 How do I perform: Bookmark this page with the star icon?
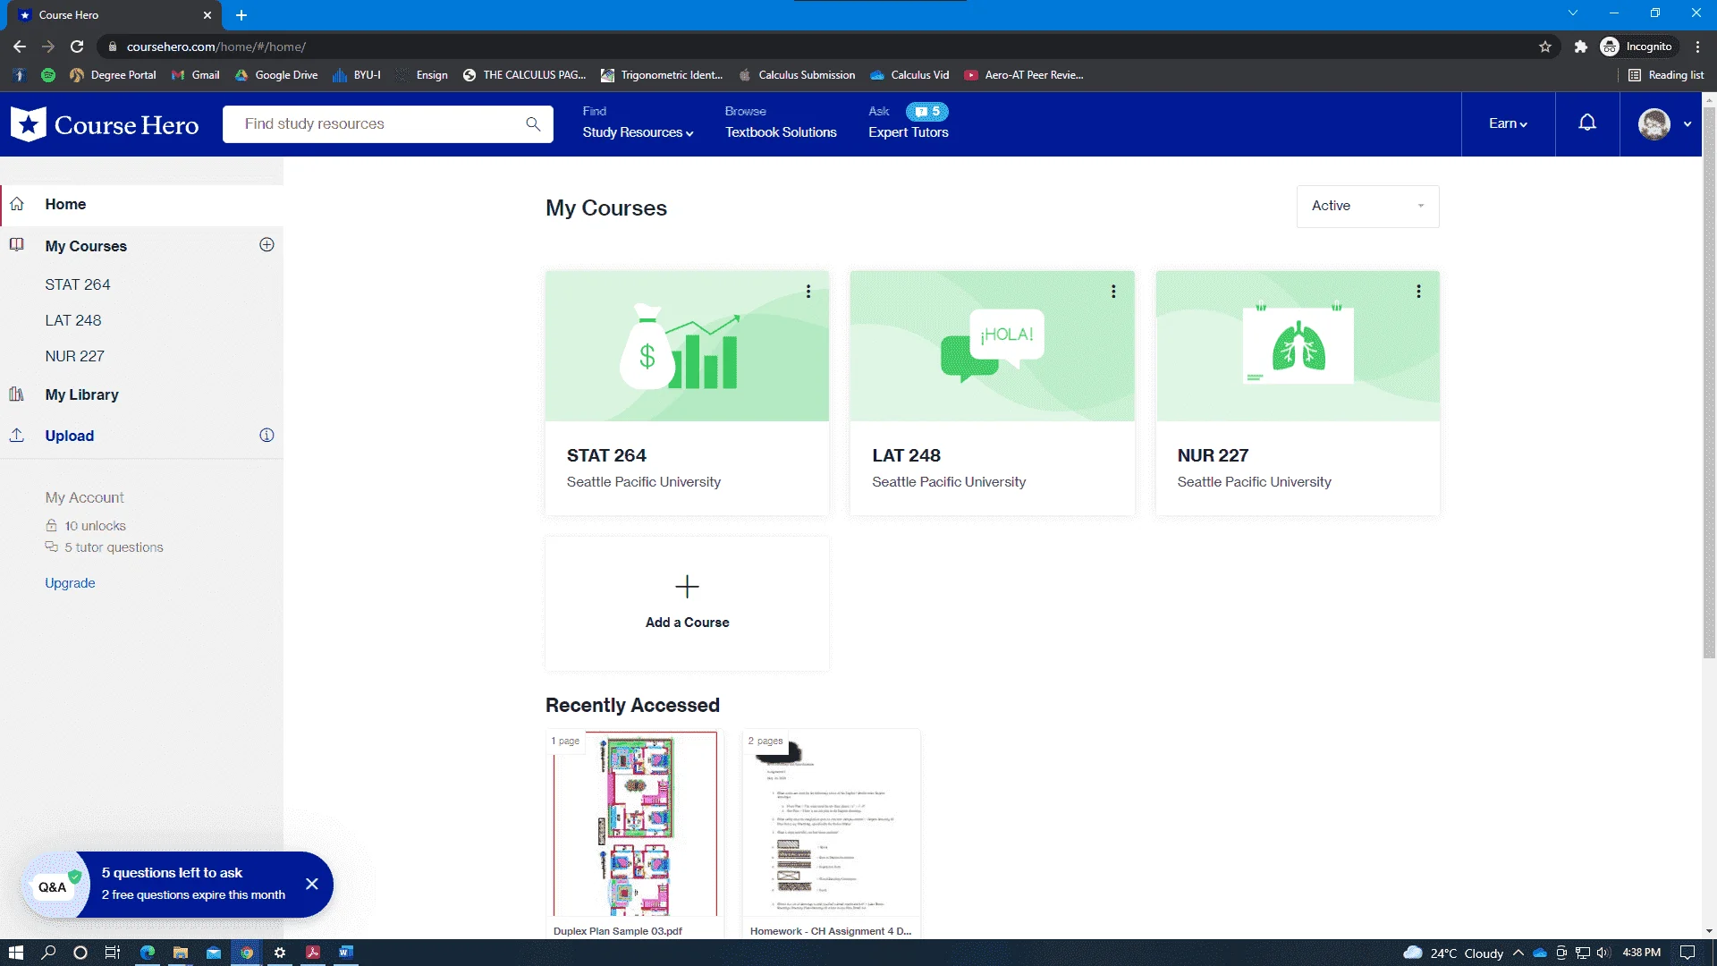(1545, 47)
